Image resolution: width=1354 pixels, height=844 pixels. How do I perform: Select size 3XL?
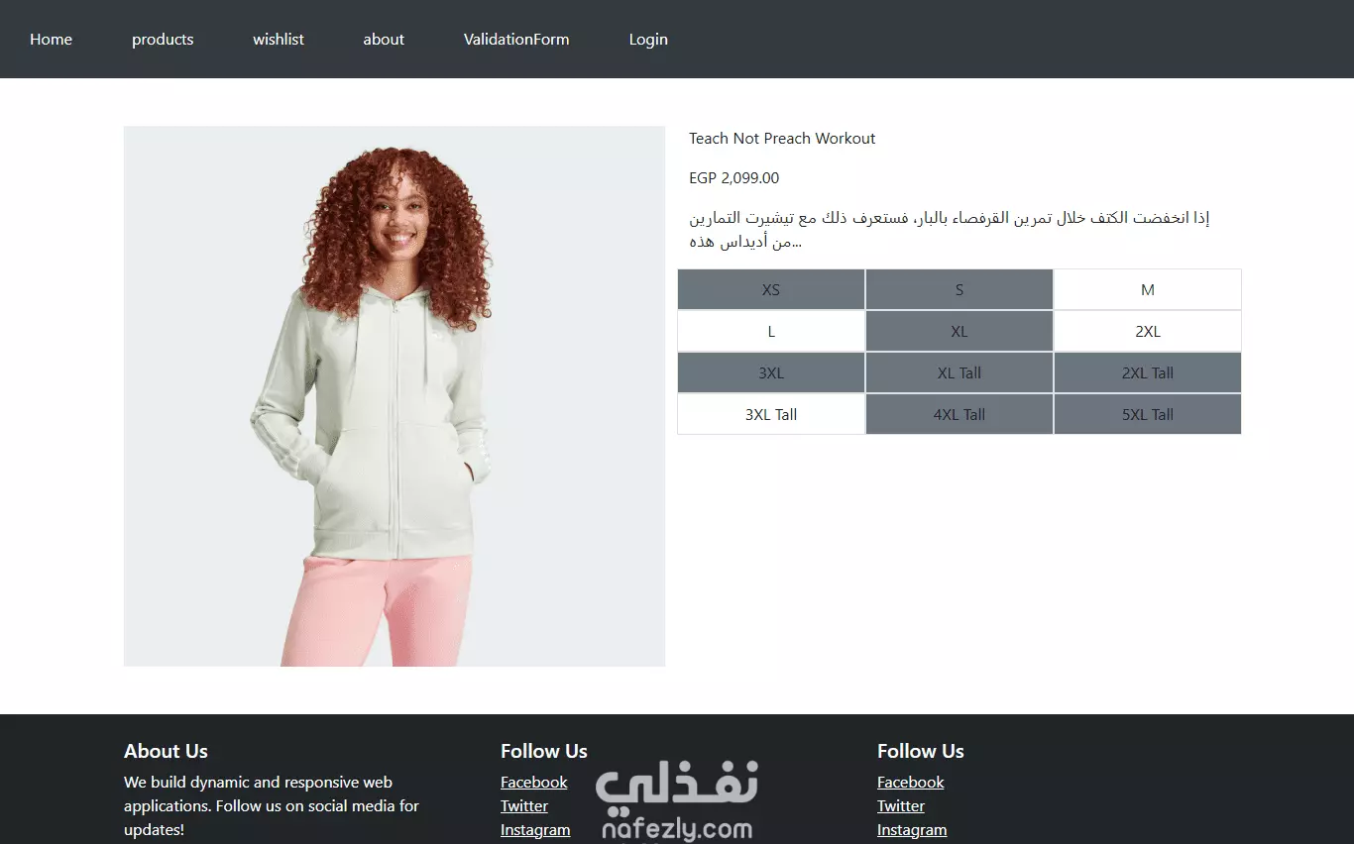click(x=771, y=372)
